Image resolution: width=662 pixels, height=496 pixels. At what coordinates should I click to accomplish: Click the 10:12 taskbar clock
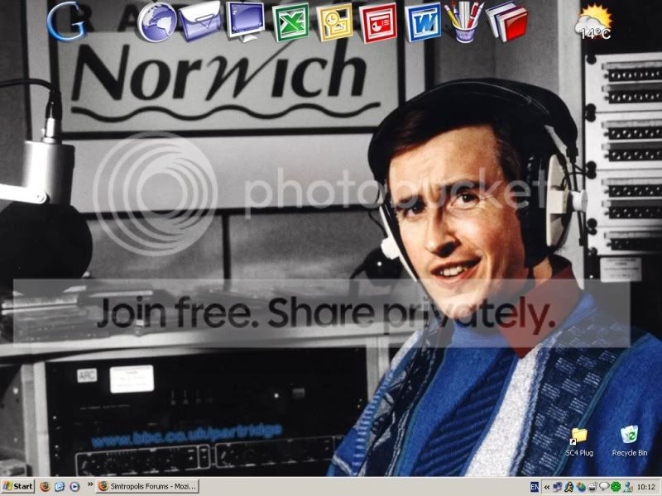point(646,487)
